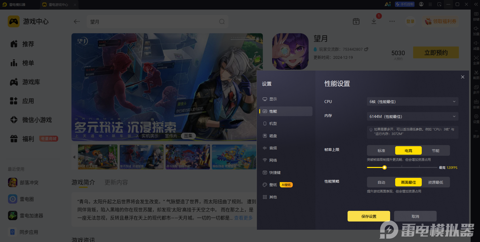Open the 微信小游戏 page
Image resolution: width=480 pixels, height=242 pixels.
(x=31, y=120)
